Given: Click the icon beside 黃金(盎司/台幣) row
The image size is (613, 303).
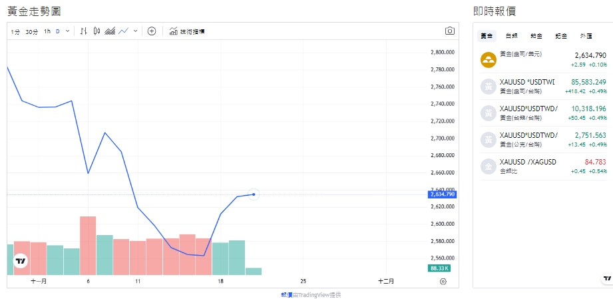Looking at the screenshot, I should pyautogui.click(x=489, y=87).
